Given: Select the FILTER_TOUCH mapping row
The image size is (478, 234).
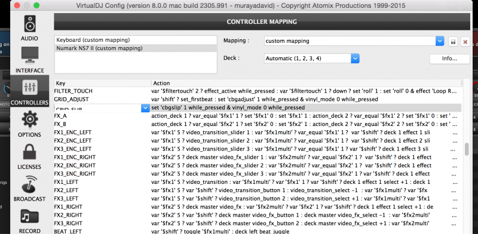Looking at the screenshot, I should click(x=258, y=91).
